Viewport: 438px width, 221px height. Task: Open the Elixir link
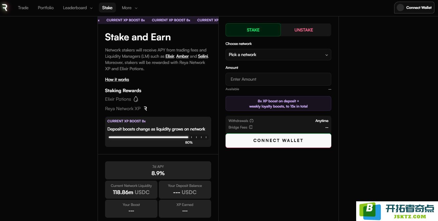[x=170, y=56]
